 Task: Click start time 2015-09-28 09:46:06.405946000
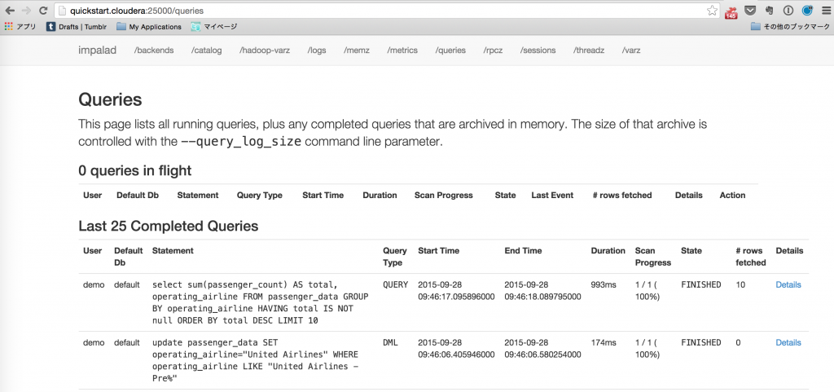(456, 348)
